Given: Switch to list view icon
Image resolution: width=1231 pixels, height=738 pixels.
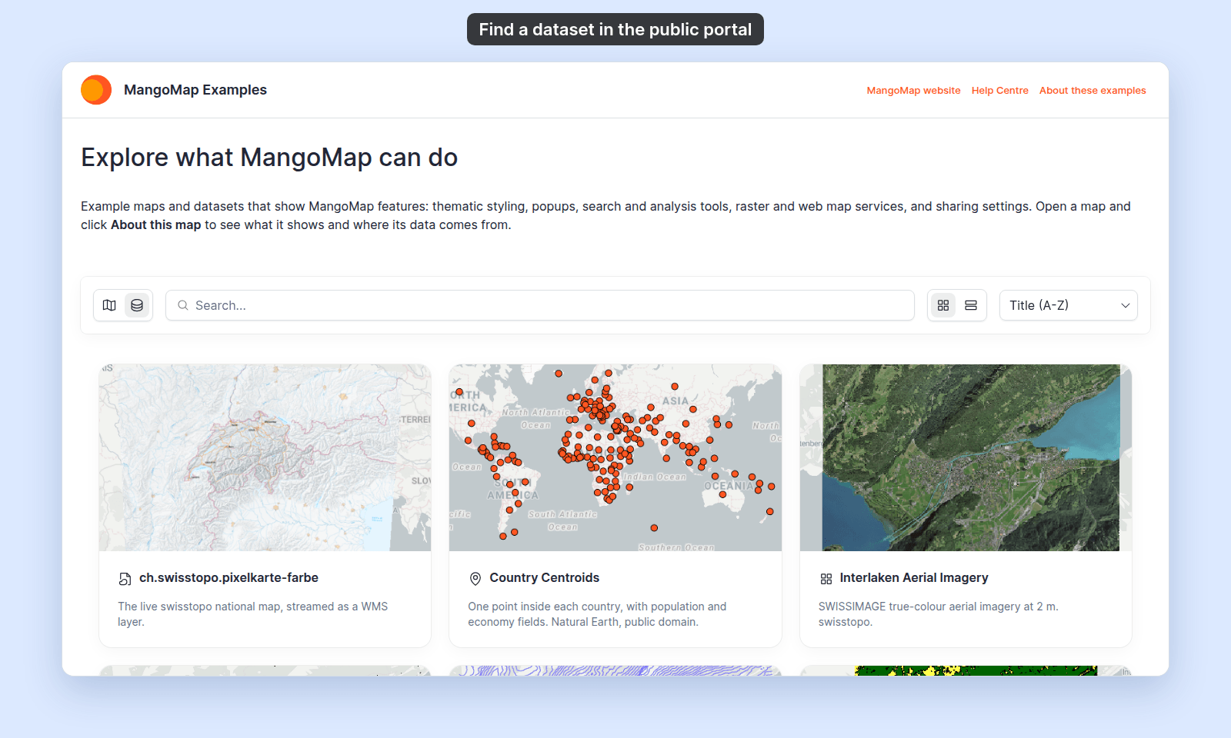Looking at the screenshot, I should coord(971,305).
